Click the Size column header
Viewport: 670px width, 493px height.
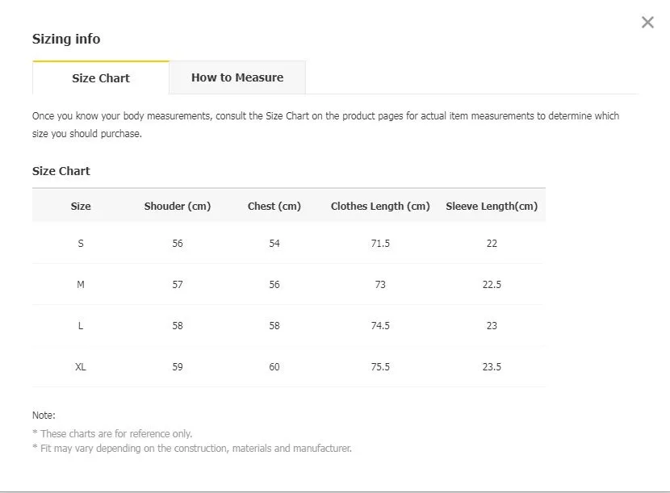tap(81, 206)
